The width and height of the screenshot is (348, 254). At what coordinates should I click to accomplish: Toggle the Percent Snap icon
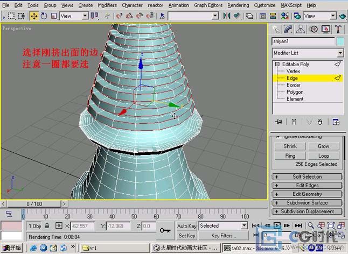(140, 16)
